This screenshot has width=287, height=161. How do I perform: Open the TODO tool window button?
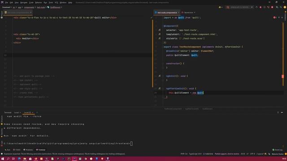17,150
